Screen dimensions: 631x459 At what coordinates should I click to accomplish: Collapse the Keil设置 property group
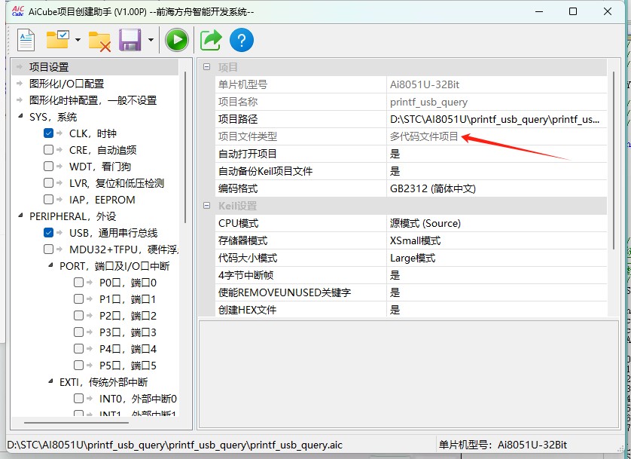coord(206,205)
